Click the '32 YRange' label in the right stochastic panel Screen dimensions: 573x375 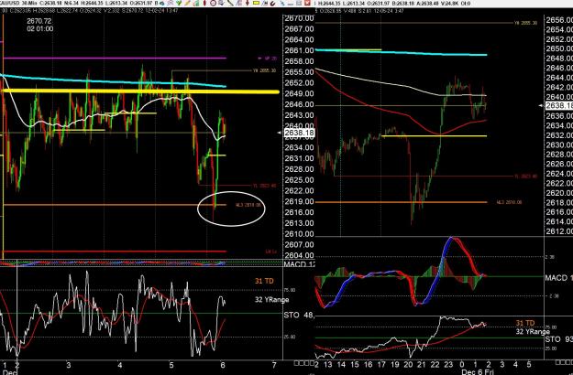coord(533,332)
